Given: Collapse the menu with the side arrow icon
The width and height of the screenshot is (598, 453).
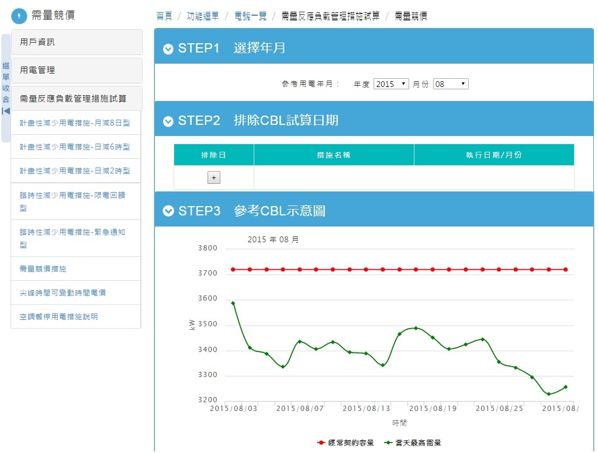Looking at the screenshot, I should click(6, 111).
